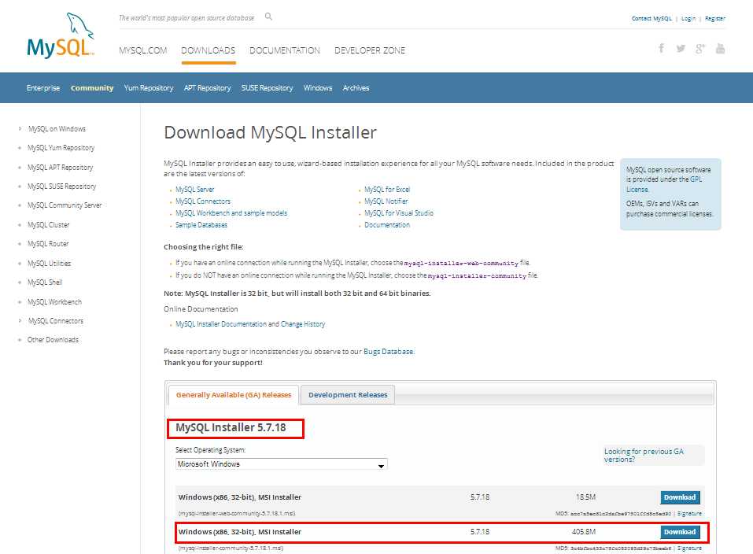Image resolution: width=753 pixels, height=554 pixels.
Task: Open MySQL Shell in sidebar
Action: 45,282
